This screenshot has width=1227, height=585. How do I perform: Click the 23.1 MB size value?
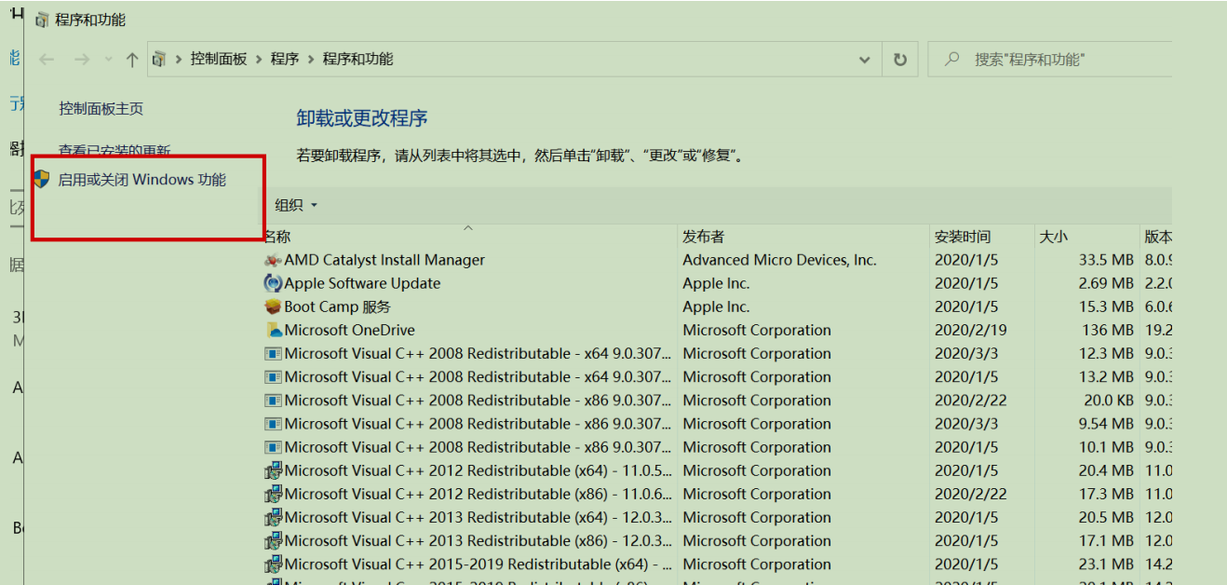1106,564
